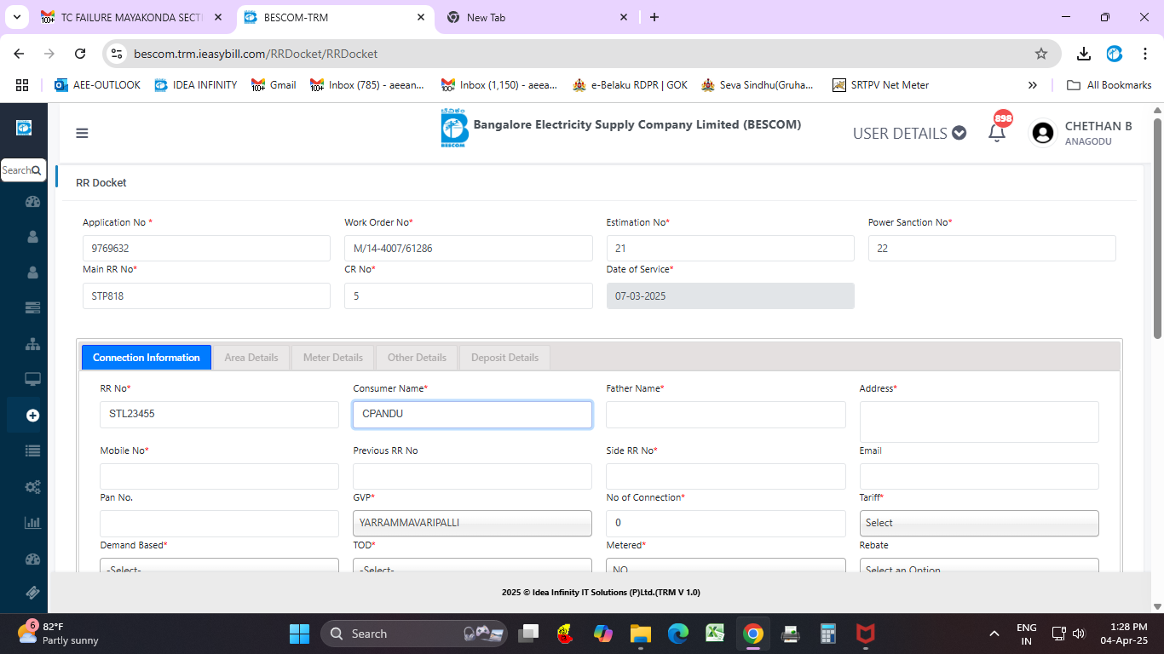Switch to the Area Details tab

(x=251, y=358)
